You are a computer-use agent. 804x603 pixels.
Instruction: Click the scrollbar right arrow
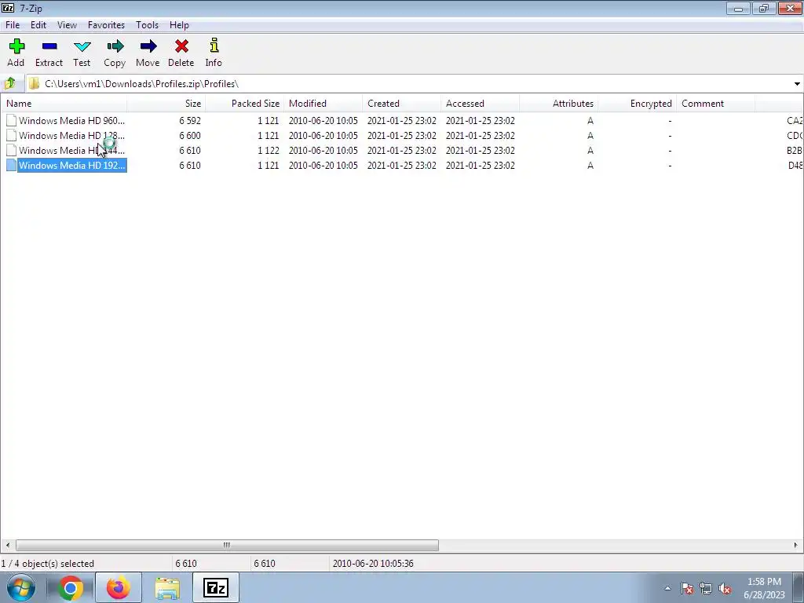tap(796, 545)
